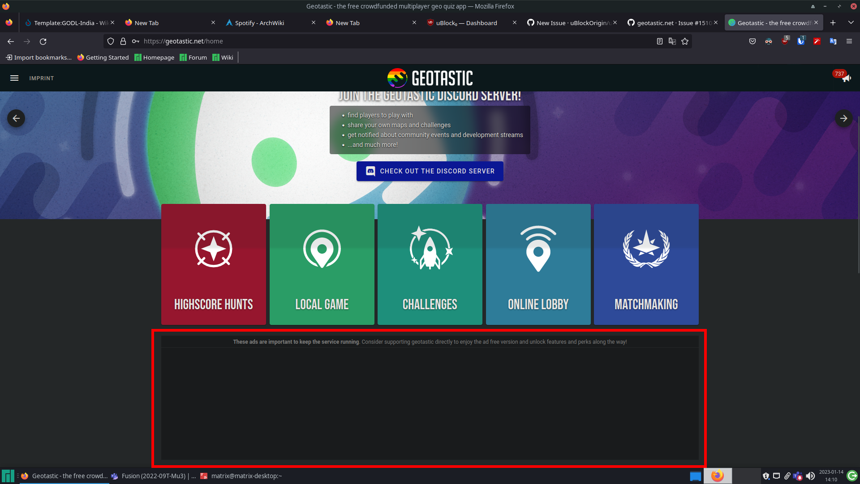Open the uBlock Origin extension popup
860x484 pixels.
[x=785, y=41]
